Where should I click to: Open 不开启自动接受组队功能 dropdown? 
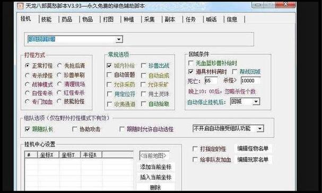(x=260, y=128)
